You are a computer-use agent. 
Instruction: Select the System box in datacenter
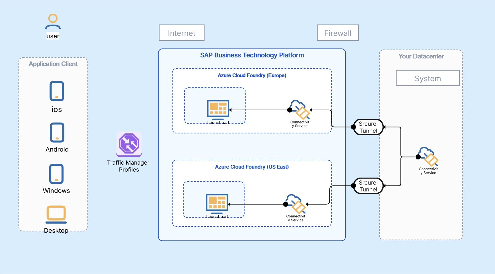coord(428,78)
